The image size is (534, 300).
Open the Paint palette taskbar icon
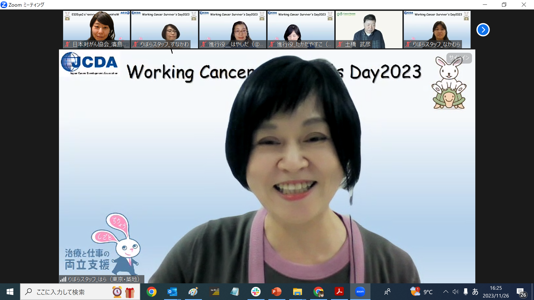[x=193, y=292]
